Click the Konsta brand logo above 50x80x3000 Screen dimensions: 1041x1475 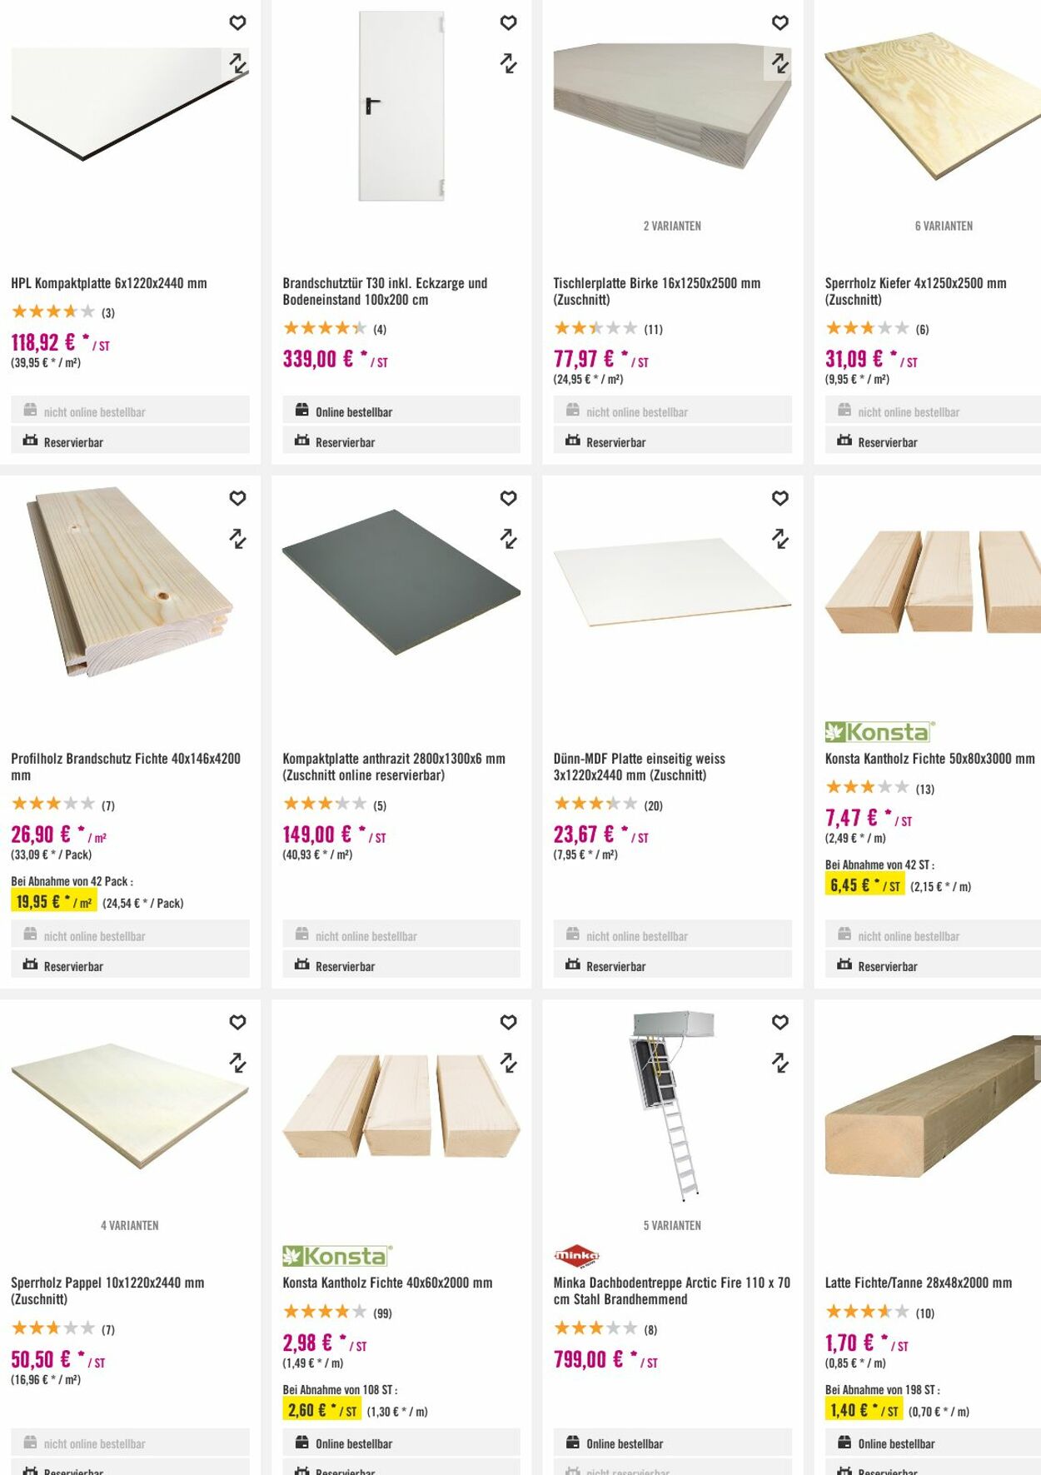point(879,732)
